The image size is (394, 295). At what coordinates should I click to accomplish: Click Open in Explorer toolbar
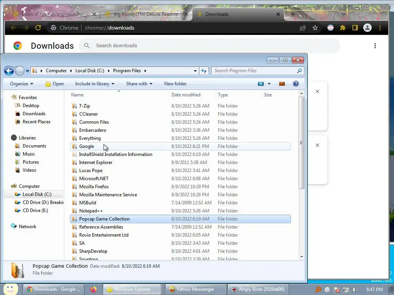pos(55,84)
